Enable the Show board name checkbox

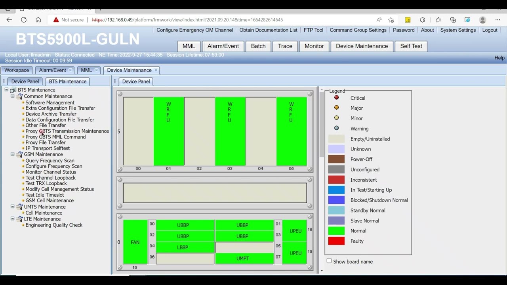329,261
